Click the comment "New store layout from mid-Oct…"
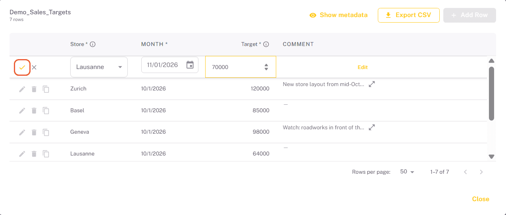Viewport: 506px width, 215px height. [x=323, y=84]
